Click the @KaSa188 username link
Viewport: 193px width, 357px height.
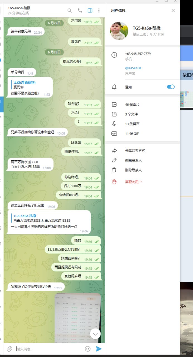pos(133,68)
